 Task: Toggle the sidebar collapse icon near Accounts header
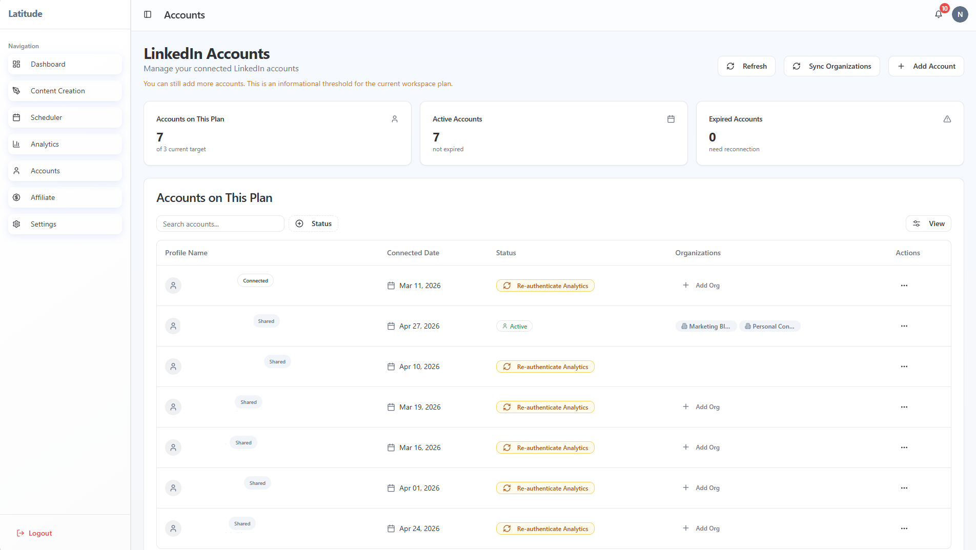tap(148, 14)
